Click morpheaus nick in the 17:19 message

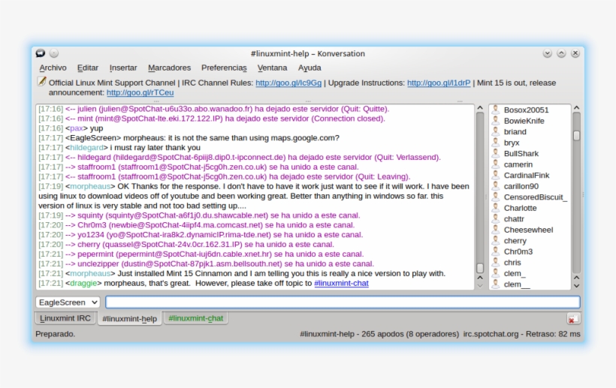90,186
